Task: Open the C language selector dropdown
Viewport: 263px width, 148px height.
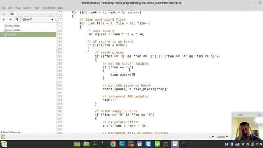Action: (x=211, y=137)
